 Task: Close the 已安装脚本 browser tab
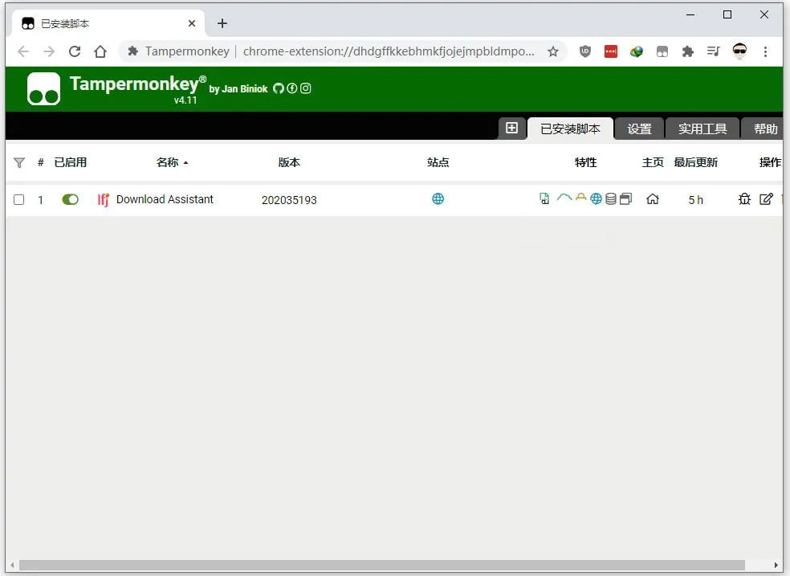192,23
